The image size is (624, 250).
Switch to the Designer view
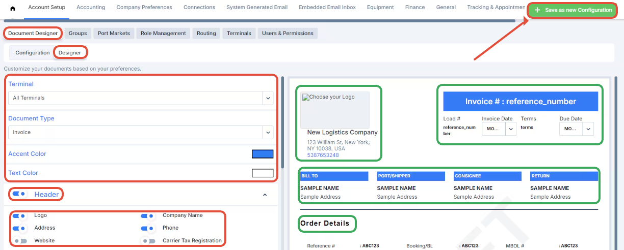pos(70,52)
